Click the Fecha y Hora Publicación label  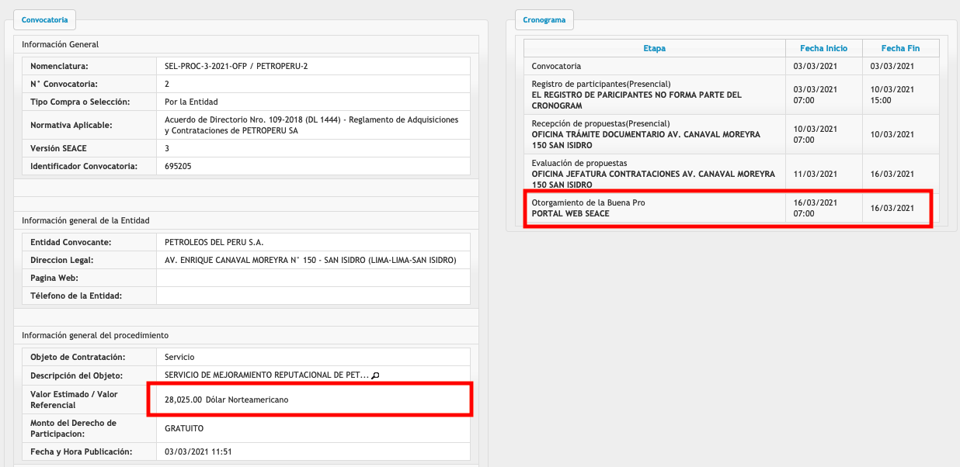82,451
